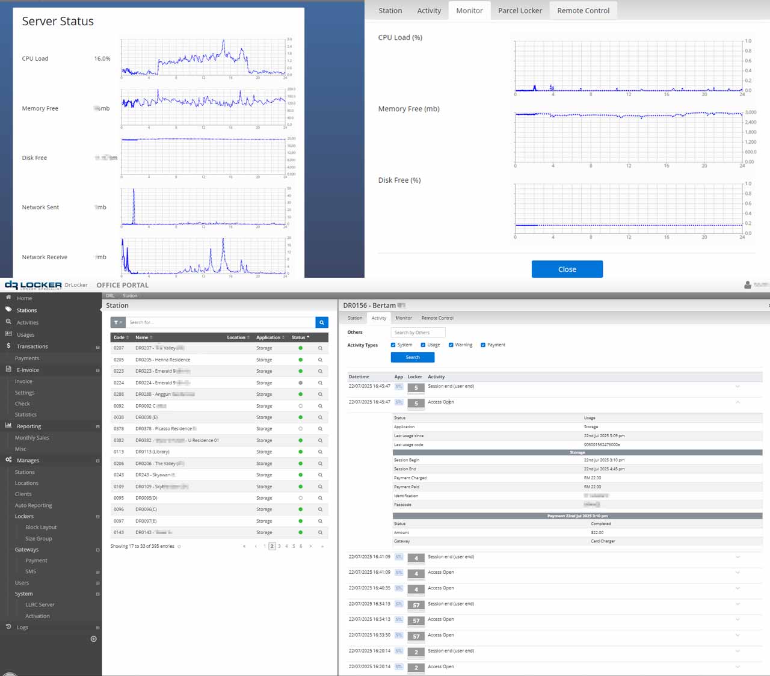Screen dimensions: 770x676
Task: Collapse the expanded Access Open activity row
Action: [738, 402]
